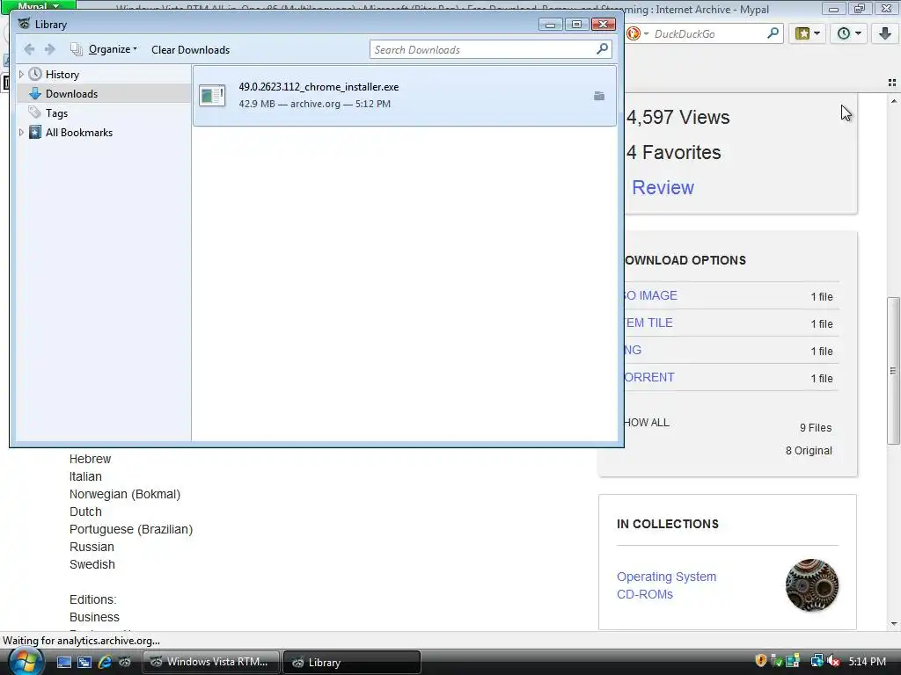Click the Forward arrow in Library toolbar
Screen dimensions: 901x675
coord(50,49)
